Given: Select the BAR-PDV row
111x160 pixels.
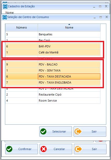Looking at the screenshot, I should tap(53, 46).
